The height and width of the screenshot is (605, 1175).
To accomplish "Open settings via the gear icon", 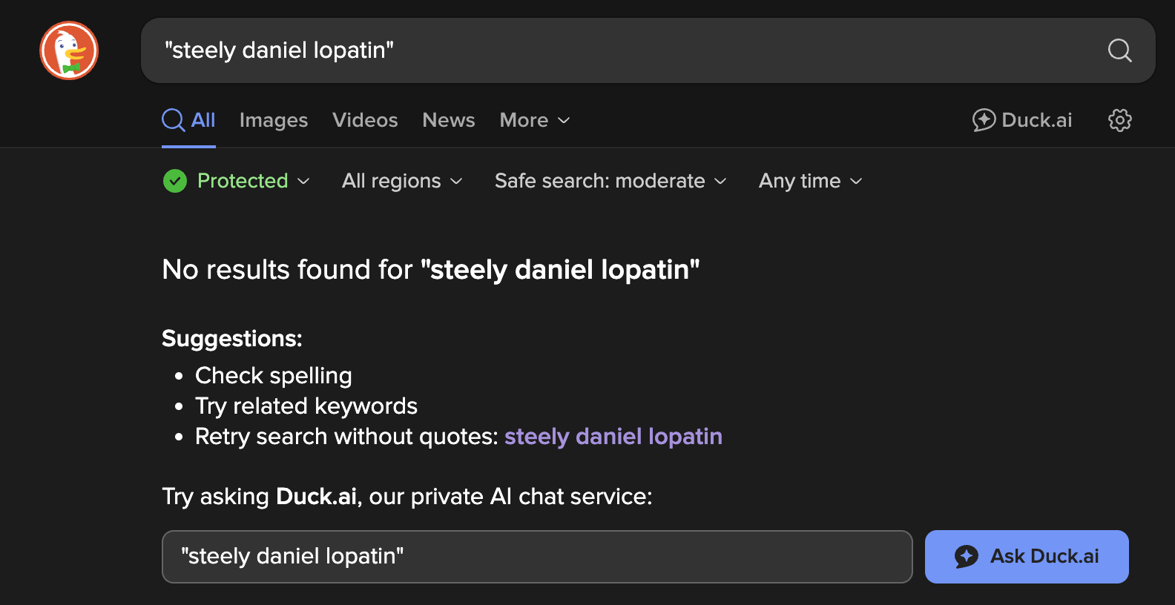I will 1119,120.
